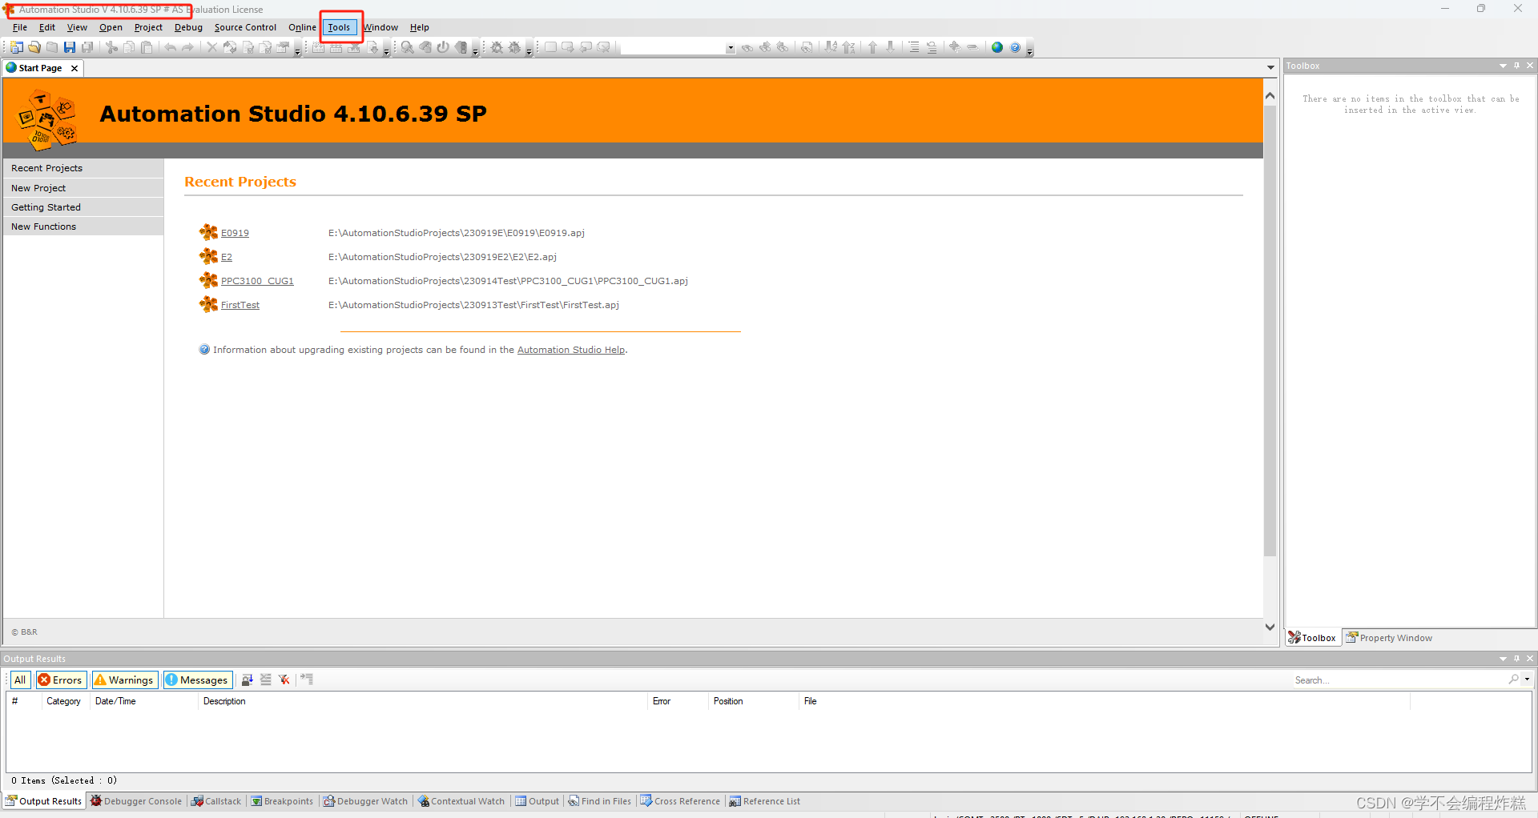The width and height of the screenshot is (1538, 818).
Task: Click the Open Project folder icon
Action: pyautogui.click(x=34, y=47)
